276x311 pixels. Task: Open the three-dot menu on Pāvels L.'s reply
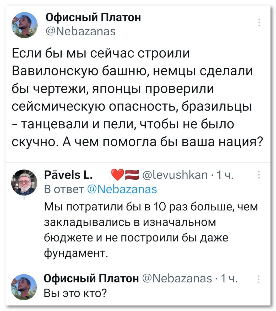259,174
